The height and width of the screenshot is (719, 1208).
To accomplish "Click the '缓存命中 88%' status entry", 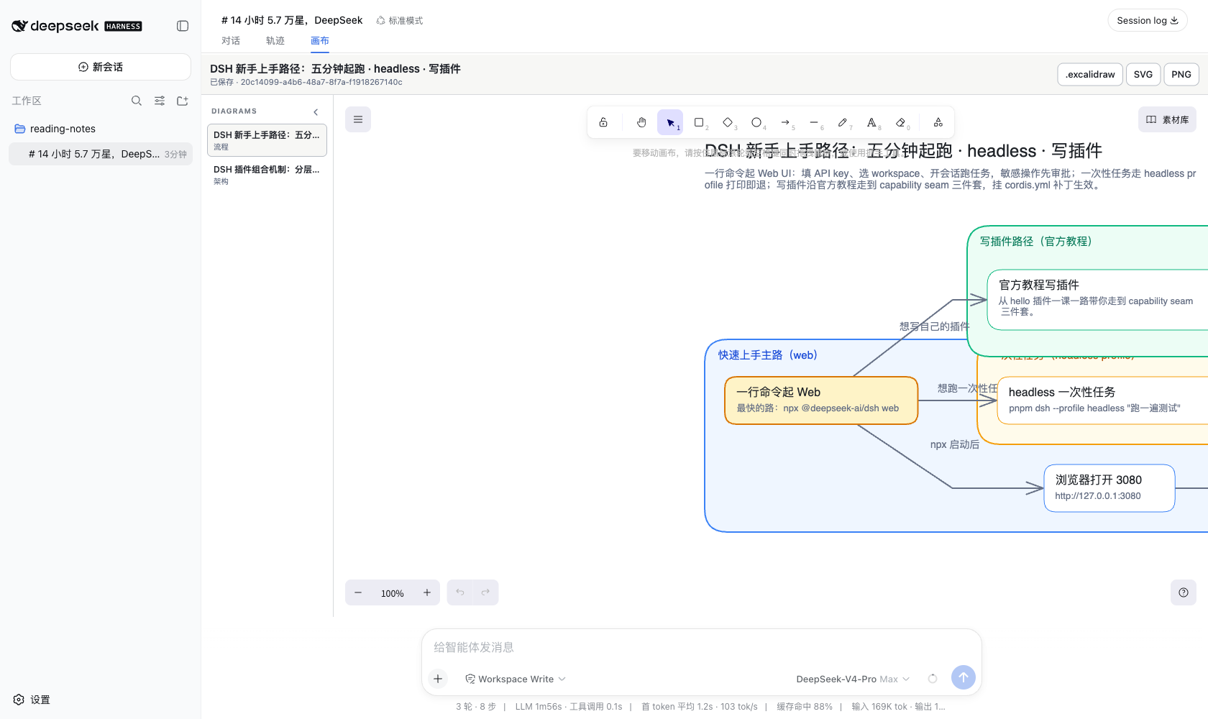I will point(805,707).
